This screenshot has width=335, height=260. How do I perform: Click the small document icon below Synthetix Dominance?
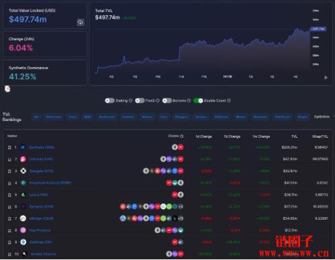tap(7, 89)
